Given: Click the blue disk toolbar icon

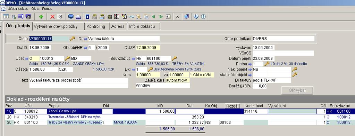Looking at the screenshot, I should coord(71,17).
